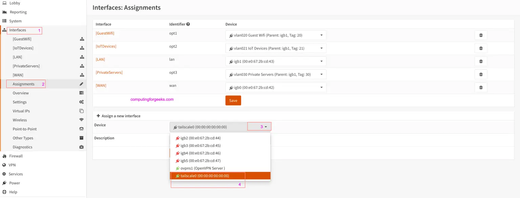Select tailscale0 from the device list
The width and height of the screenshot is (520, 198).
click(204, 176)
